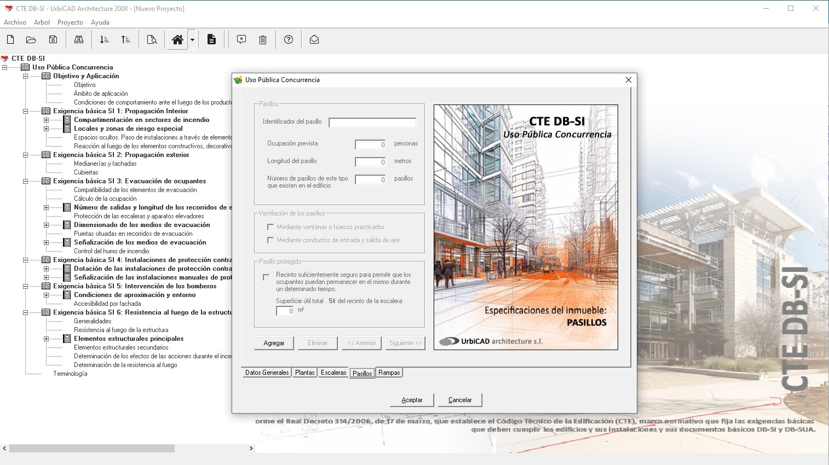Create a new project via toolbar icon
829x465 pixels.
click(x=10, y=39)
